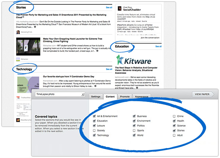The width and height of the screenshot is (220, 158).
Task: Enable the Adult topic checkbox
Action: coord(174,135)
